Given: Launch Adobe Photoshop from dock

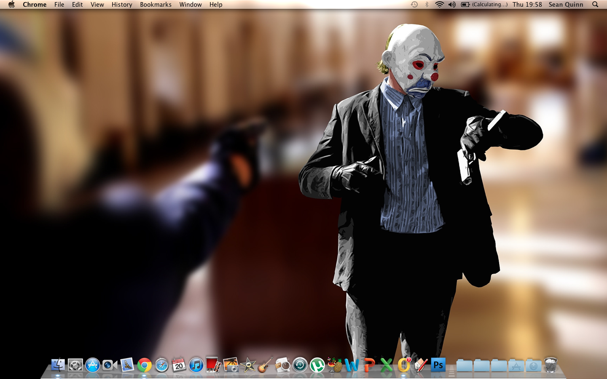Looking at the screenshot, I should click(438, 365).
